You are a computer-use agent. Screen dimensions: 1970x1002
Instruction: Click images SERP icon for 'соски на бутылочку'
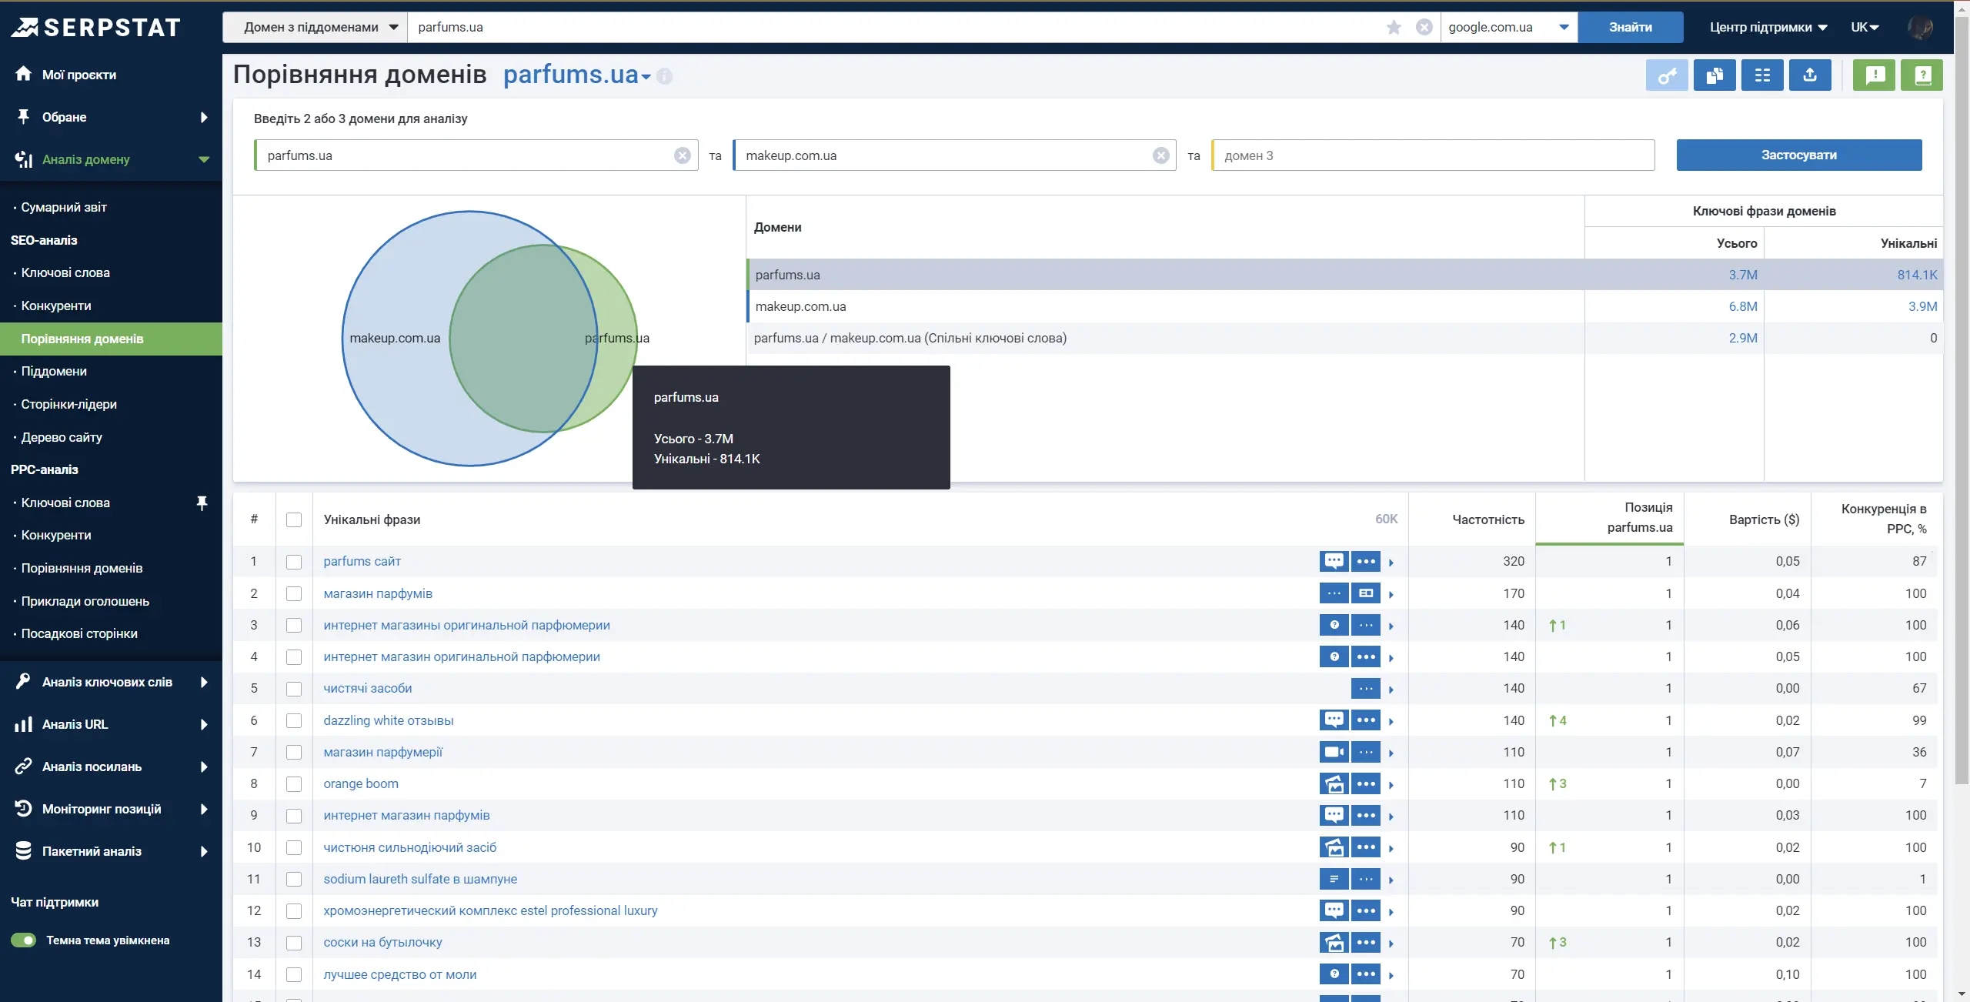point(1334,942)
